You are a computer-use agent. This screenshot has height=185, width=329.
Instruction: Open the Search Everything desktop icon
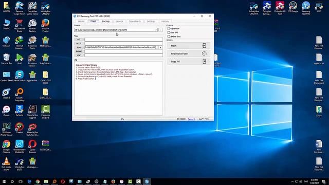[20, 95]
